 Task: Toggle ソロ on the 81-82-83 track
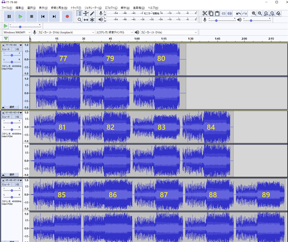[17, 117]
